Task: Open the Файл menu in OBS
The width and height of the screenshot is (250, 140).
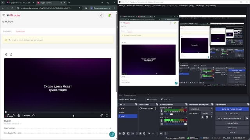Action: point(122,5)
